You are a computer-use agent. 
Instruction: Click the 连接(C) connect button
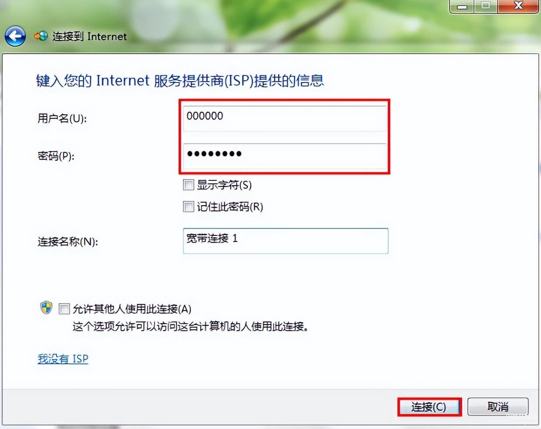pos(429,407)
